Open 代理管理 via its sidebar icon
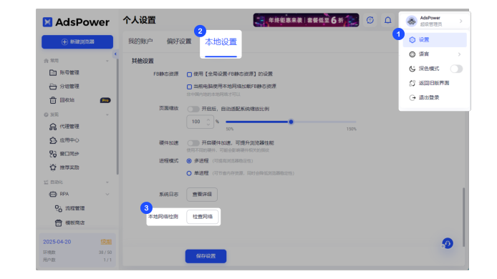 pos(53,127)
